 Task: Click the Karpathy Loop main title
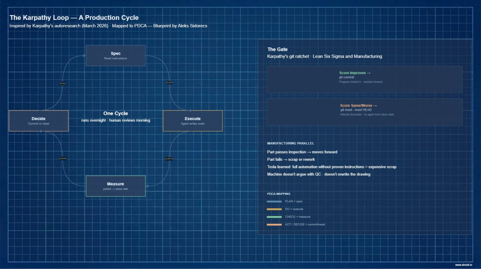tap(74, 18)
